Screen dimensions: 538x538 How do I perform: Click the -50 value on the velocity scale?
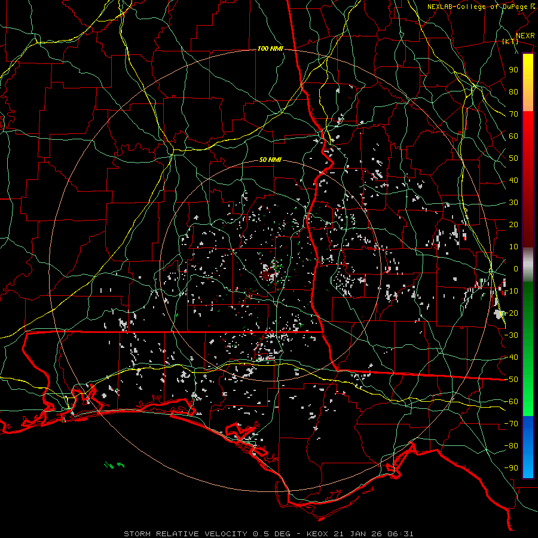tap(511, 380)
